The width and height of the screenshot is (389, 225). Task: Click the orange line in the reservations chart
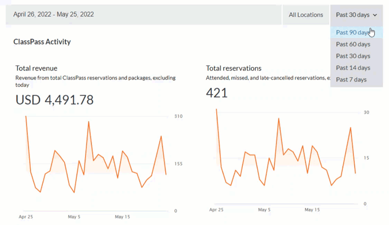pos(279,119)
